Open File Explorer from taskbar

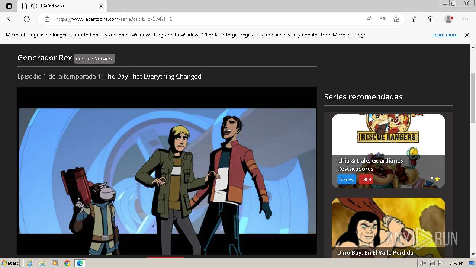tap(42, 263)
